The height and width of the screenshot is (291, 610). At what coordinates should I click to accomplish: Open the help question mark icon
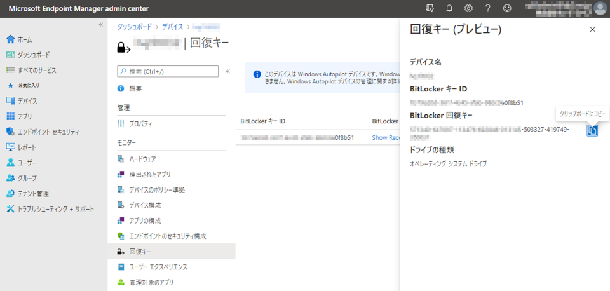(488, 8)
